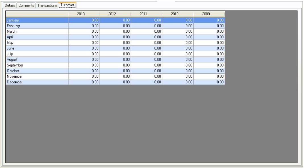Click March 2010 turnover cell
Image resolution: width=304 pixels, height=168 pixels.
(x=178, y=31)
